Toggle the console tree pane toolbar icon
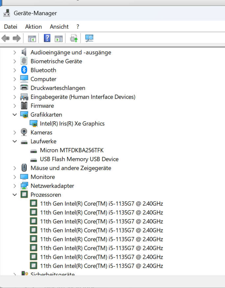This screenshot has width=225, height=288. [32, 39]
